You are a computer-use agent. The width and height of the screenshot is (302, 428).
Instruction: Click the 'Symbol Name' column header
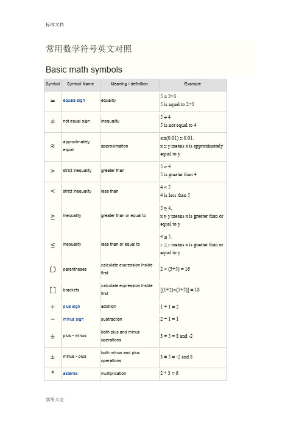click(80, 84)
